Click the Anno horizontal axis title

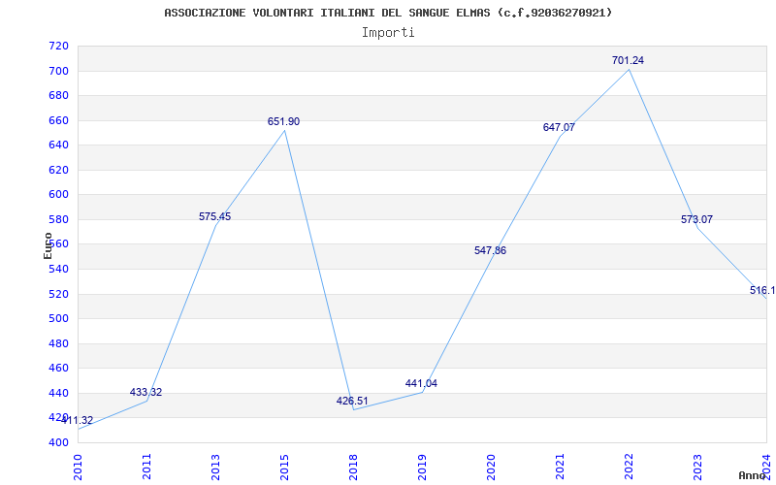tap(753, 475)
